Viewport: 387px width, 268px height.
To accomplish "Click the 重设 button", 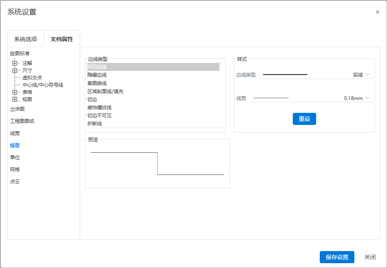I will [x=304, y=119].
